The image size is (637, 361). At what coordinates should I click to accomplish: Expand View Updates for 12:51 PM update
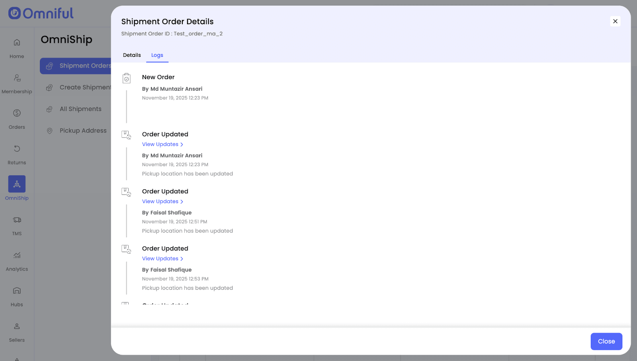tap(162, 202)
